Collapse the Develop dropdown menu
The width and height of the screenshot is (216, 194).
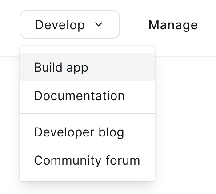click(70, 24)
